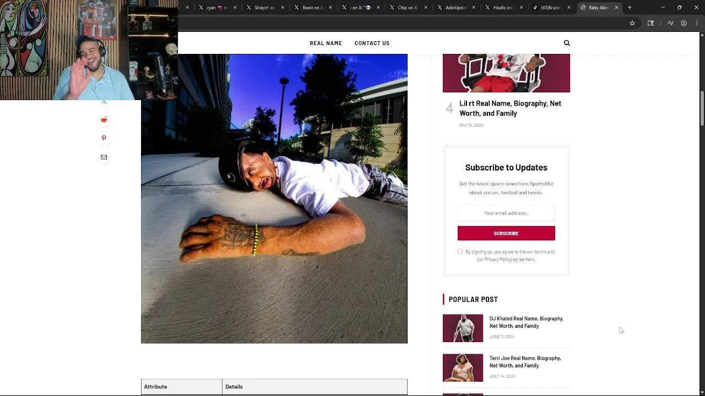Click the 'Attribute' table header cell
The image size is (705, 396).
(182, 387)
